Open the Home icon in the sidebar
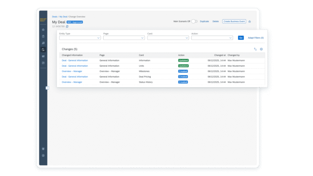This screenshot has height=176, width=313. [43, 29]
